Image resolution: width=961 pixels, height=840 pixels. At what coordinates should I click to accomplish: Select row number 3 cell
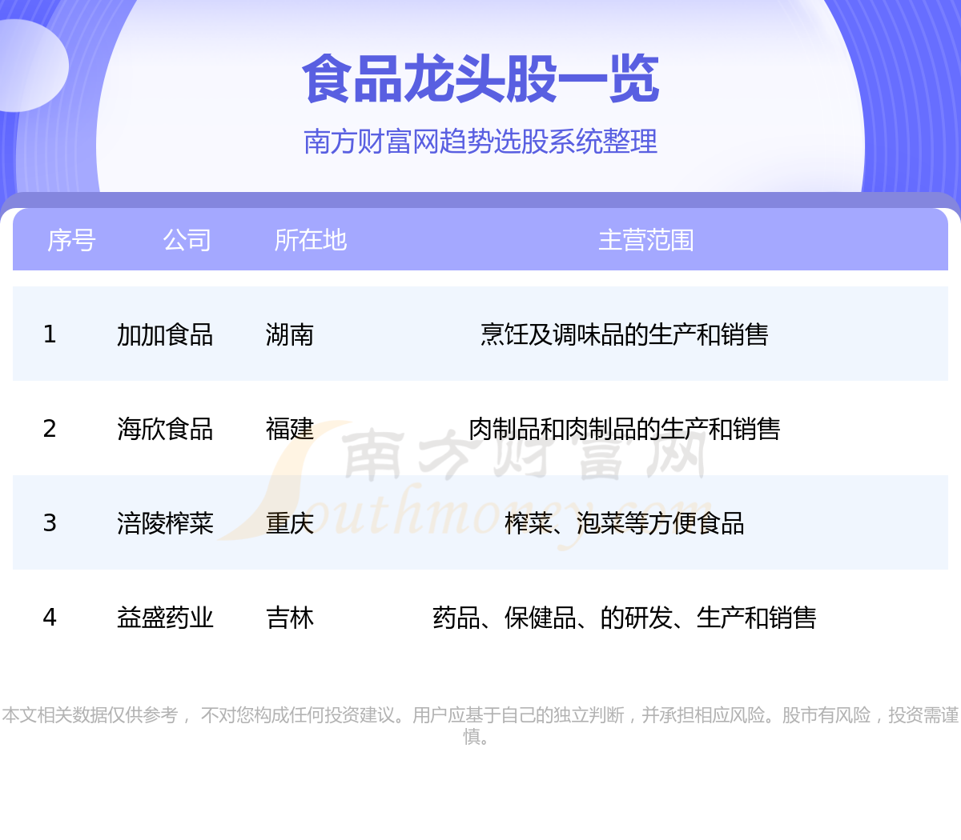50,523
